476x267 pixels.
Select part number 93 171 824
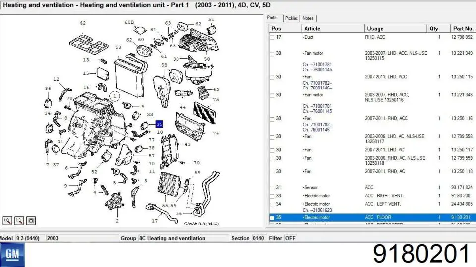462,188
